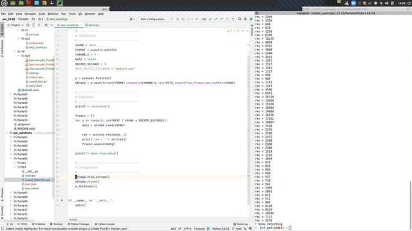
Task: Open the Event Log button
Action: tap(241, 224)
